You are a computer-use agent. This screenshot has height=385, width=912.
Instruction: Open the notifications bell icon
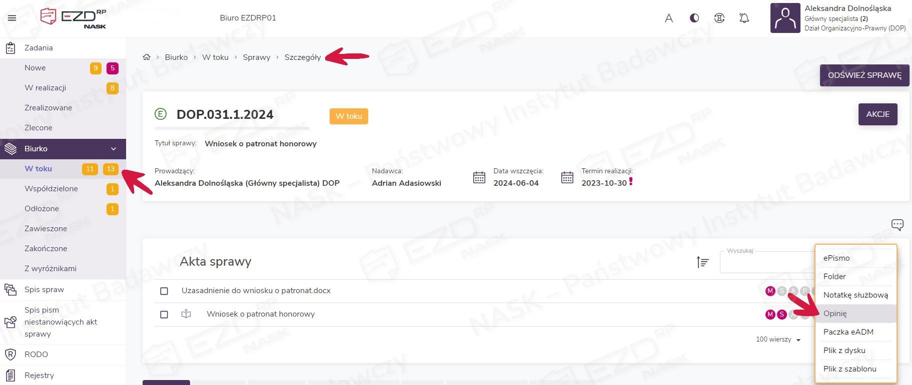coord(744,18)
